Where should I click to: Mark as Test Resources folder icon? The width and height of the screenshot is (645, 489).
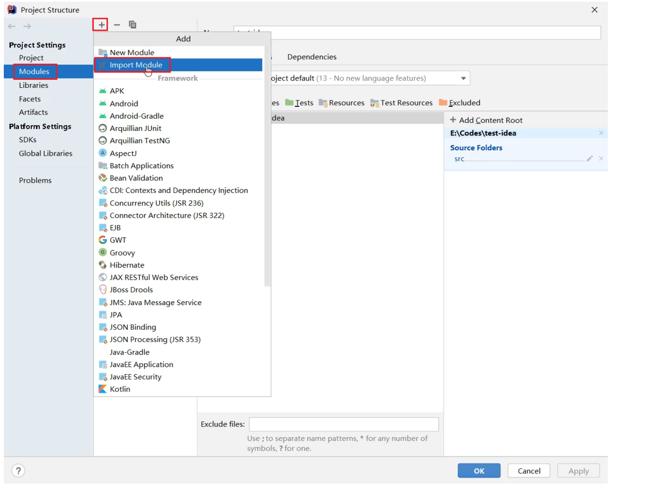point(374,103)
